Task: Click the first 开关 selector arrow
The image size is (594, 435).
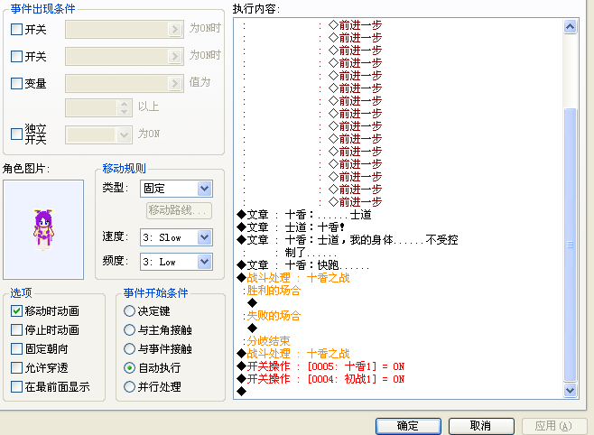Action: [x=174, y=29]
